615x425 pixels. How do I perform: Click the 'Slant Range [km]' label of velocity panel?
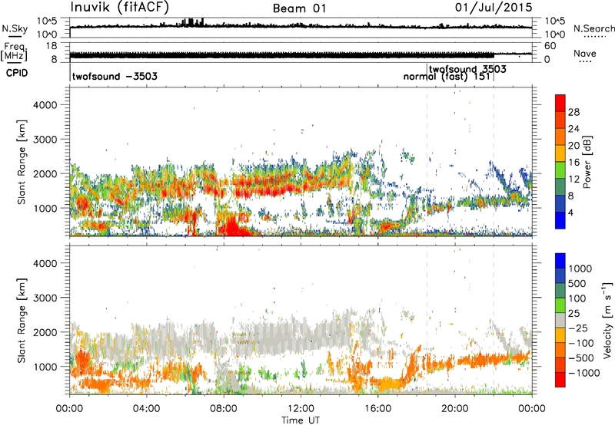click(x=22, y=320)
